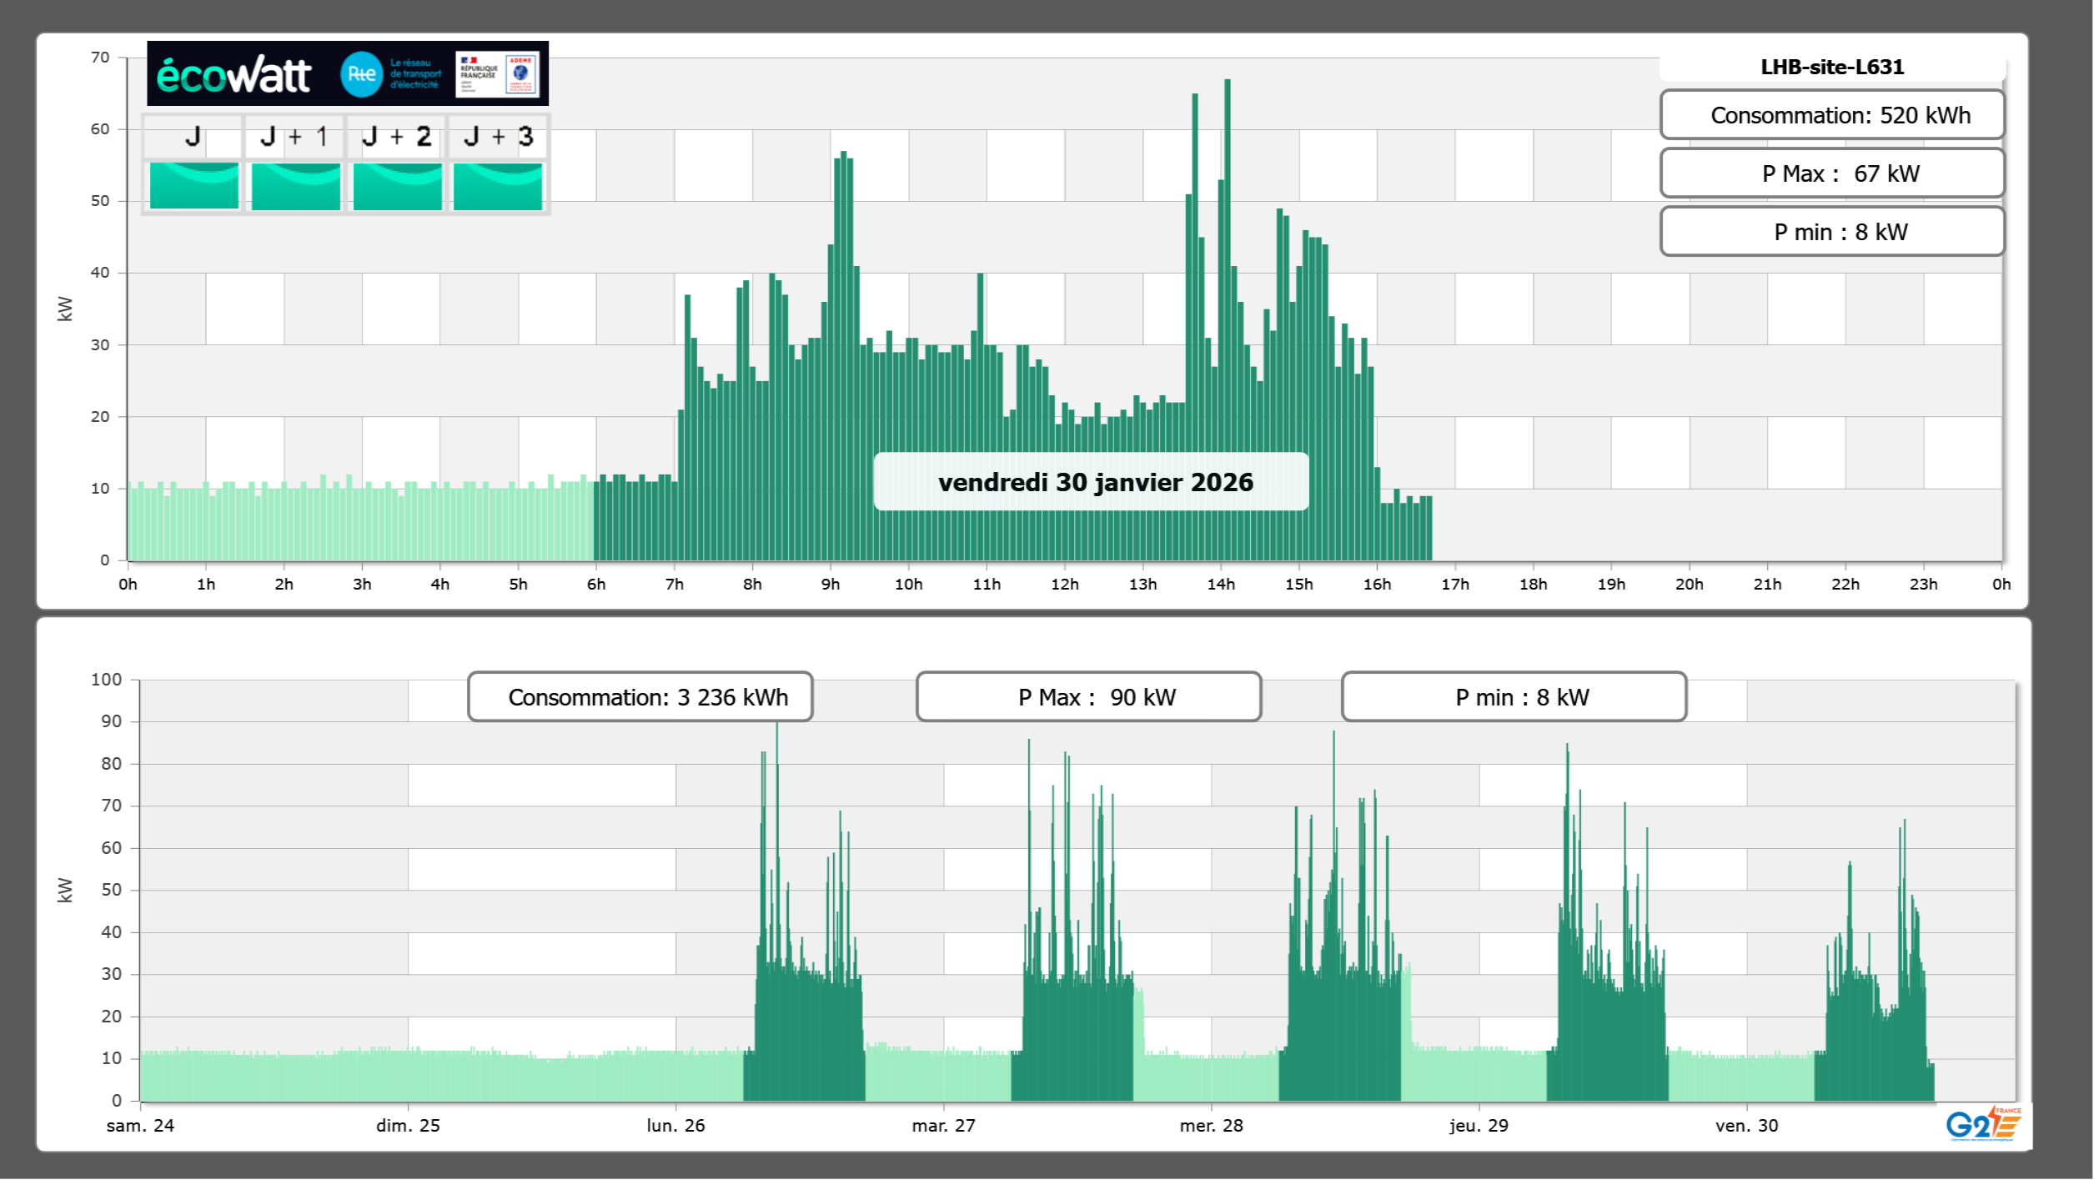The image size is (2094, 1180).
Task: Click the 14h marker on the daily axis
Action: click(1220, 584)
